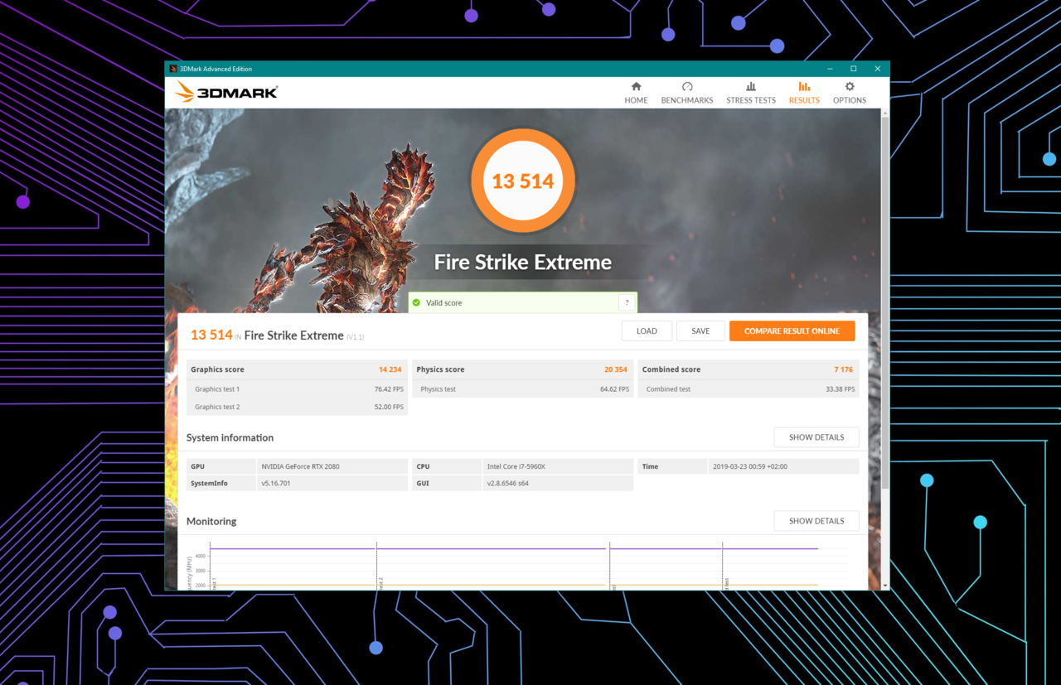
Task: Click Combined test 33.38 FPS value
Action: pos(841,389)
